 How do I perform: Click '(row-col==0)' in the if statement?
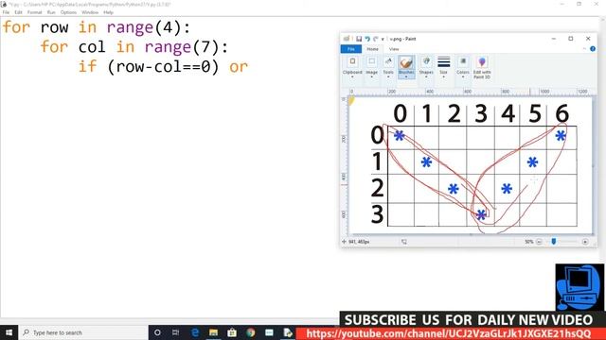coord(163,67)
